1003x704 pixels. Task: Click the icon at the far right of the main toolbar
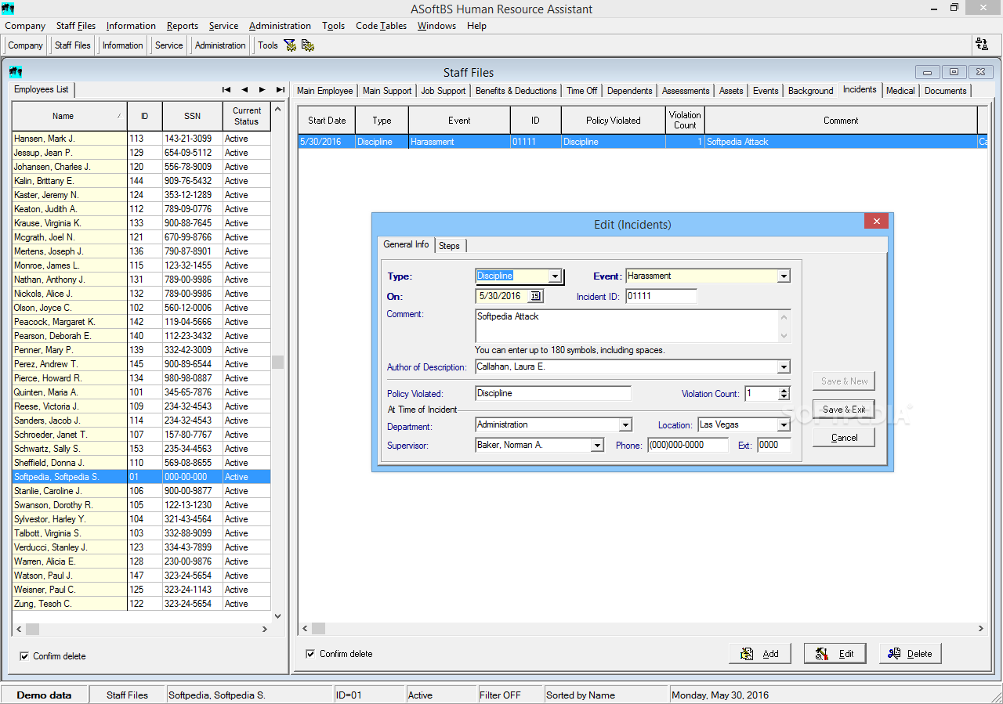coord(981,45)
